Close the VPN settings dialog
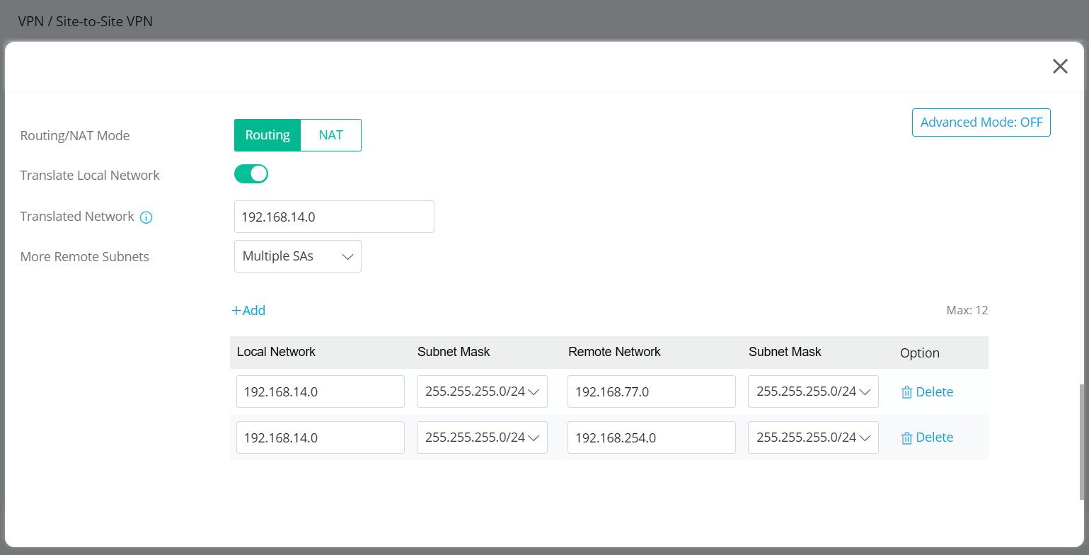This screenshot has height=555, width=1089. coord(1059,67)
